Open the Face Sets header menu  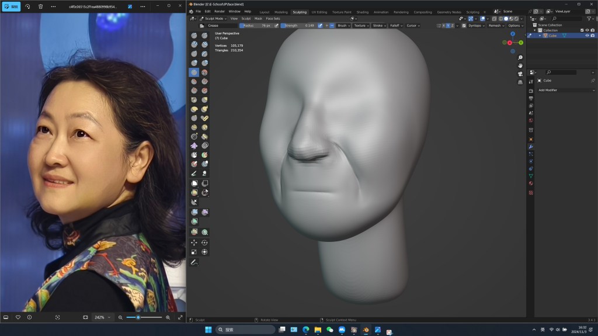click(x=273, y=19)
